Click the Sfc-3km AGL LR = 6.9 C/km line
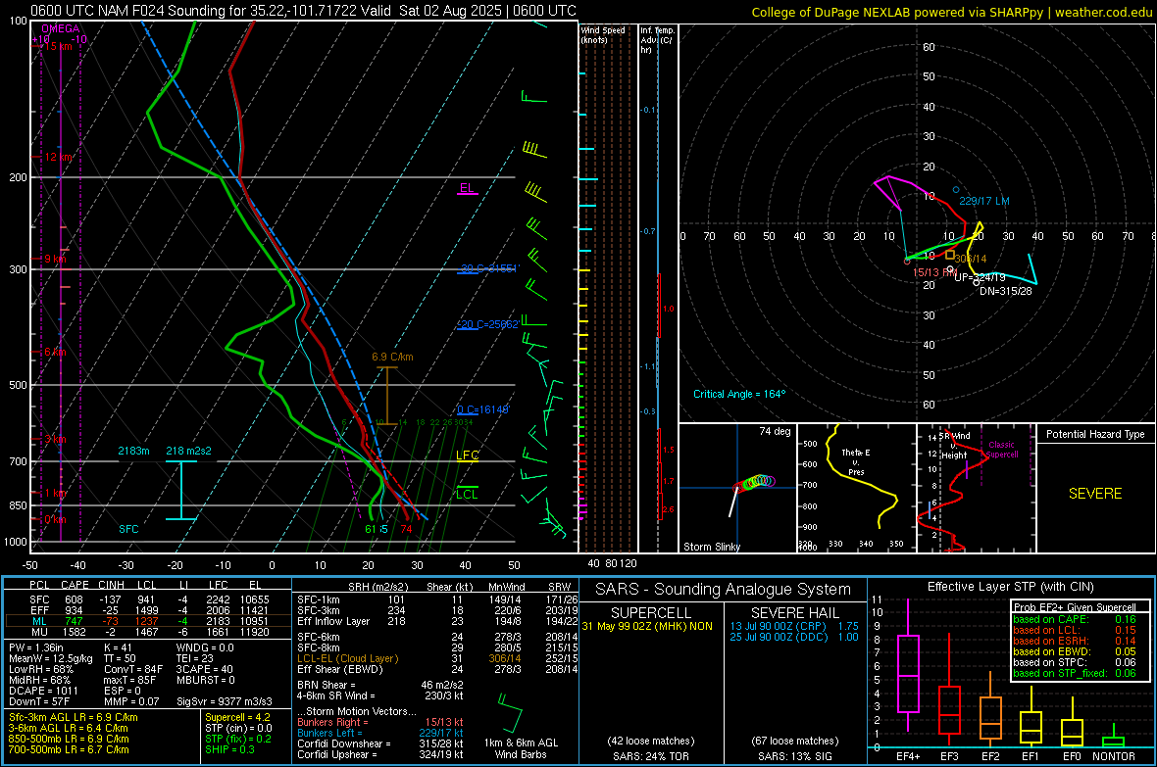The height and width of the screenshot is (767, 1157). pyautogui.click(x=74, y=717)
